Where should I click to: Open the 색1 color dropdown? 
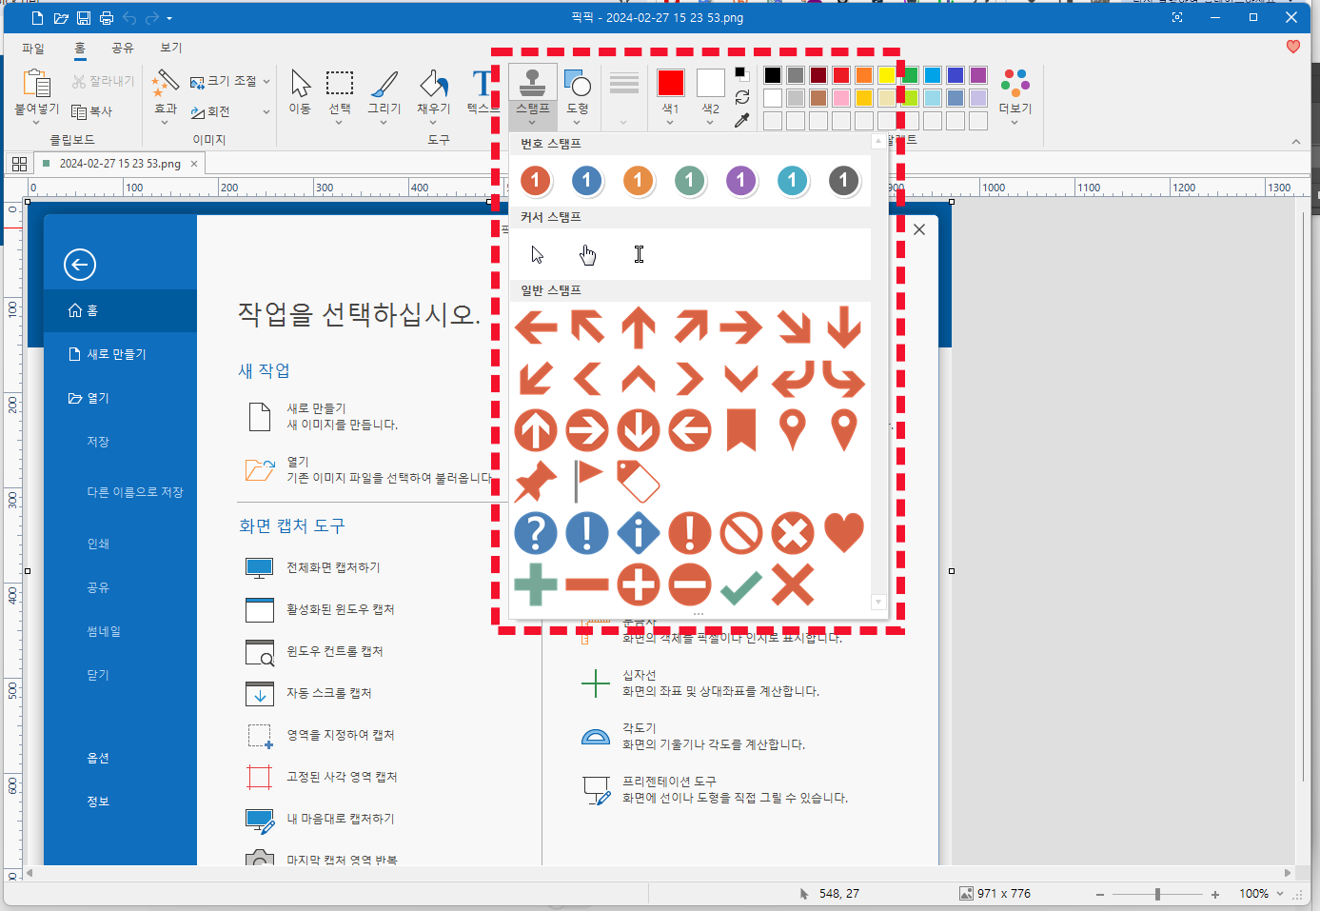671,122
